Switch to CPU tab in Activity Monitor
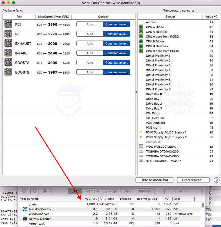Viewport: 221px width, 227px height. click(x=75, y=191)
